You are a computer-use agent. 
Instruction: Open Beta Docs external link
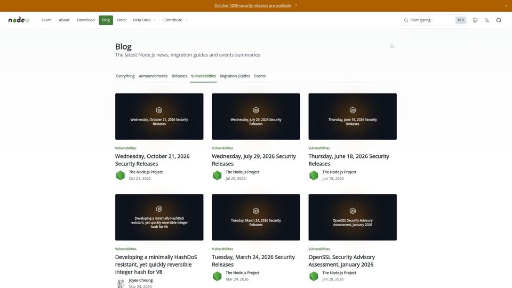pos(145,20)
